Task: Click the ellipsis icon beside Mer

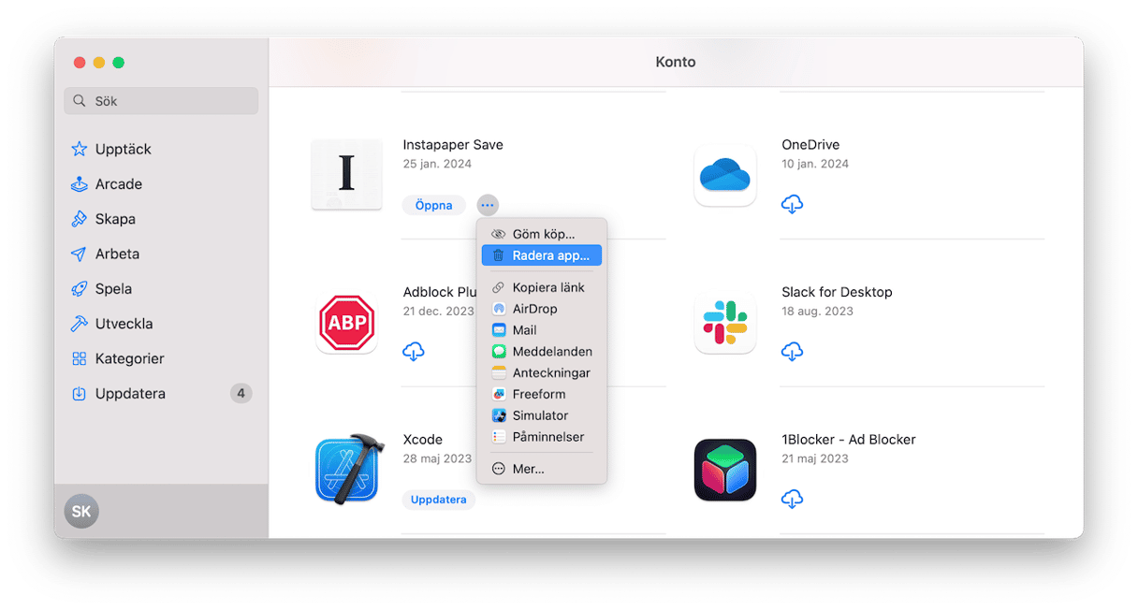Action: 499,469
